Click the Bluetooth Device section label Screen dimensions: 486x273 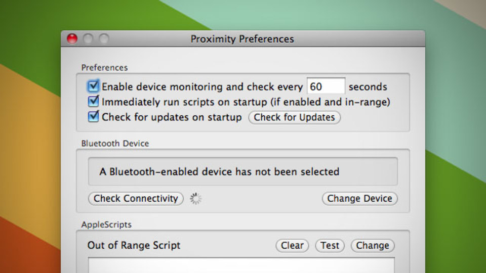(x=115, y=143)
